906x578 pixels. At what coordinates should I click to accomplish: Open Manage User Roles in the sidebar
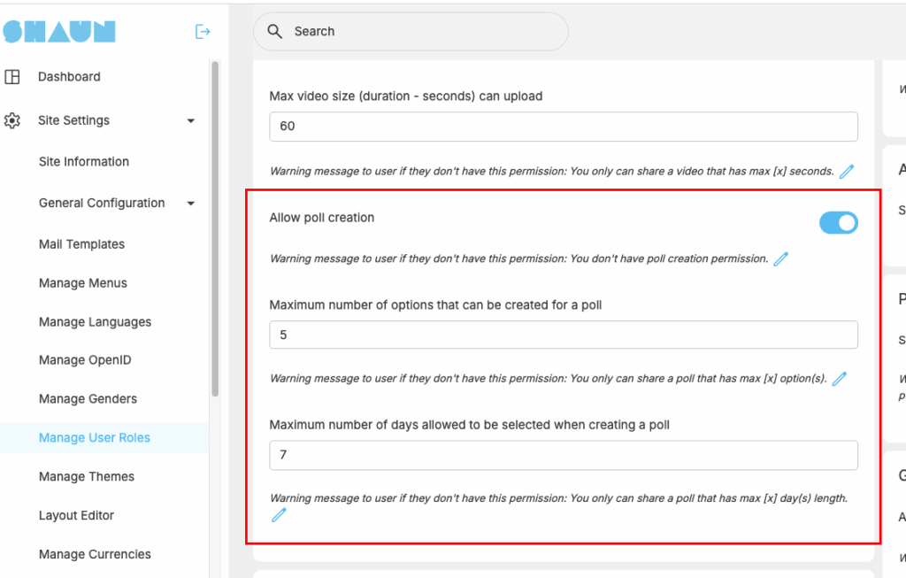click(95, 438)
